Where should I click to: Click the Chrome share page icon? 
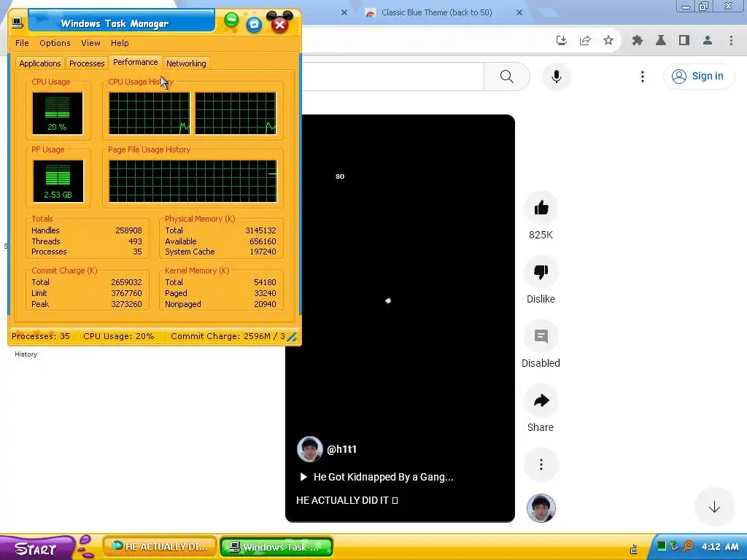585,41
